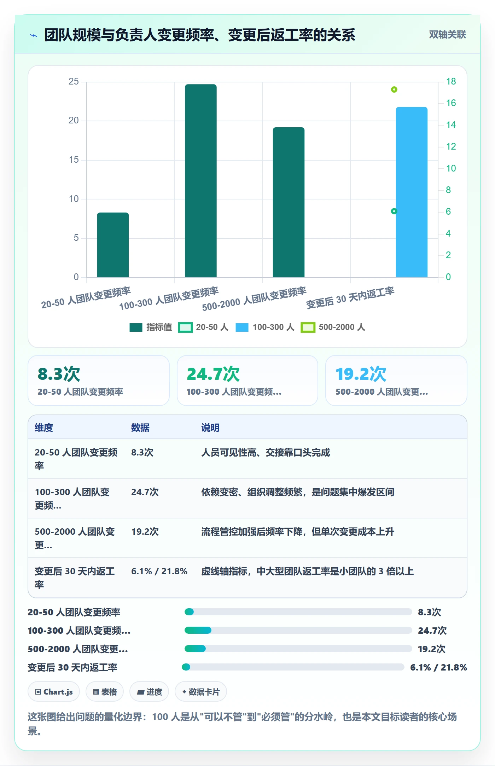Image resolution: width=495 pixels, height=766 pixels.
Task: Open the 19.2次 data card
Action: (x=396, y=381)
